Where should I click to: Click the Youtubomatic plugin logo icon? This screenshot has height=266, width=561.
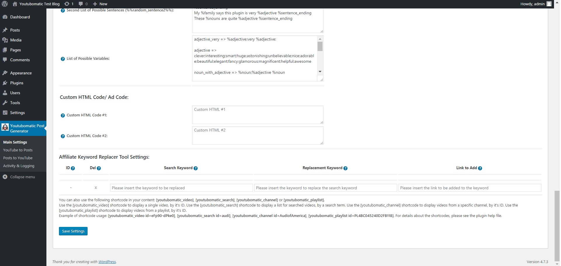(x=5, y=127)
